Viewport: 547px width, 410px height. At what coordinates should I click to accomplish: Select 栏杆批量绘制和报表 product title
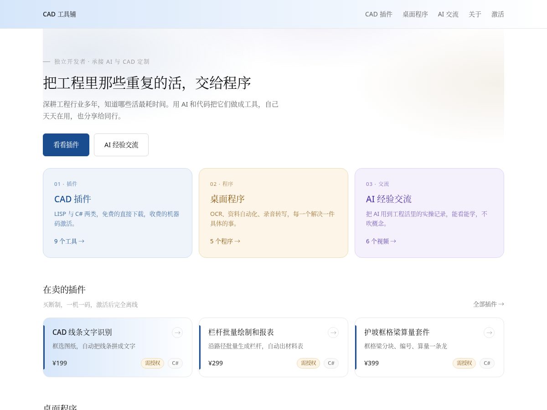tap(241, 332)
